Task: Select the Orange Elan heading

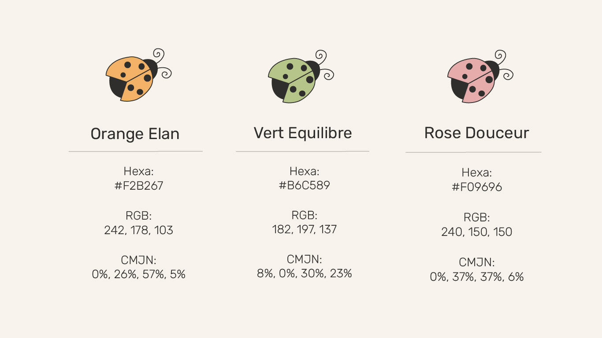Action: click(x=135, y=134)
